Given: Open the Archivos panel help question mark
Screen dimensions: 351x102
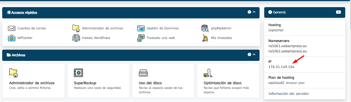Looking at the screenshot, I should (x=249, y=55).
